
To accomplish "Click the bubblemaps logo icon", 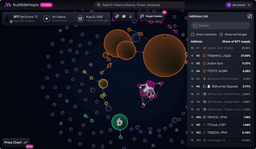I will [x=8, y=5].
